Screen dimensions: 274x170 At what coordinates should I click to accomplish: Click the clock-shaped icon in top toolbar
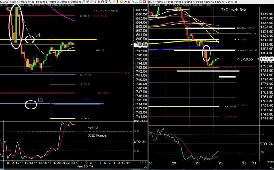point(103,2)
